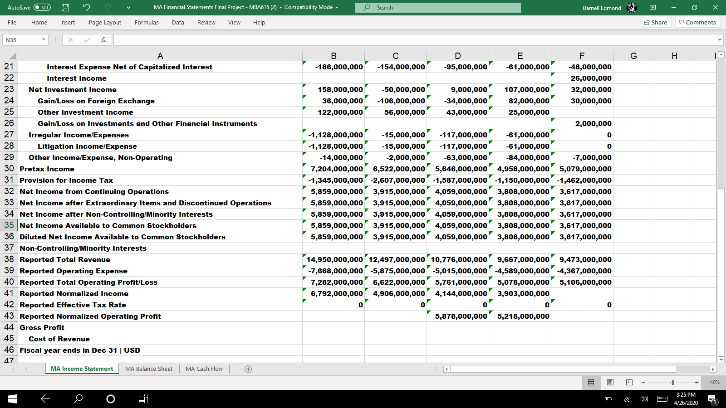
Task: Click value 26,000,000 in Interest Income row
Action: [582, 78]
